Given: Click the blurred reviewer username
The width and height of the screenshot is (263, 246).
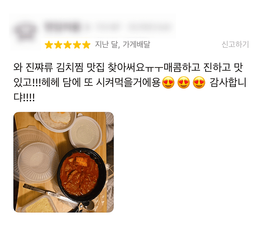Looking at the screenshot, I should 63,27.
